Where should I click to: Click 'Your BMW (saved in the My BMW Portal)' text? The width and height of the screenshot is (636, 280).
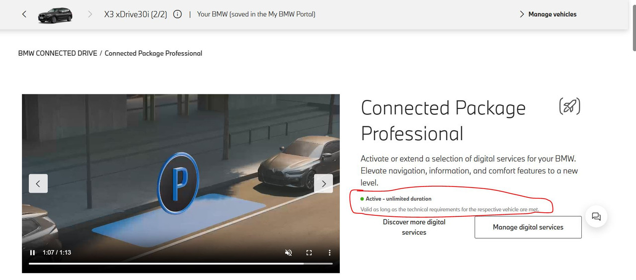pyautogui.click(x=256, y=14)
